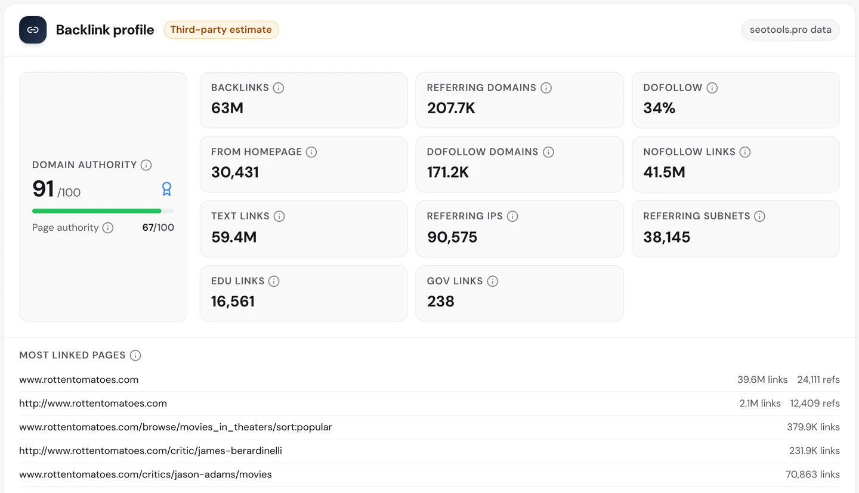859x493 pixels.
Task: Select the 379.9K links count
Action: coord(813,427)
